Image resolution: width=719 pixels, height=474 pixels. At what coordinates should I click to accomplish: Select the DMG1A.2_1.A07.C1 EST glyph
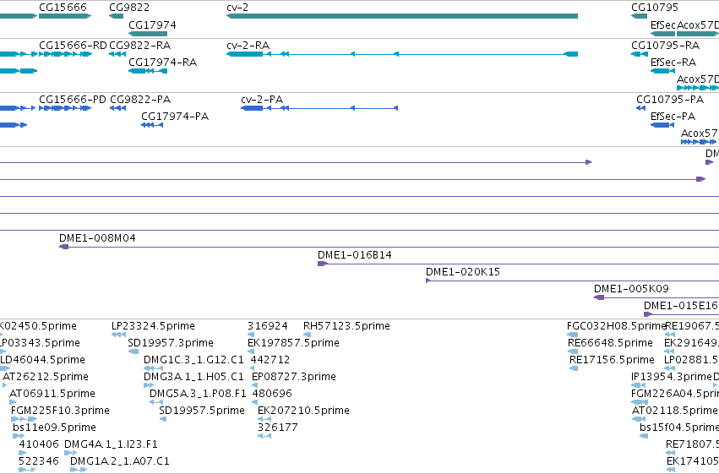(79, 470)
